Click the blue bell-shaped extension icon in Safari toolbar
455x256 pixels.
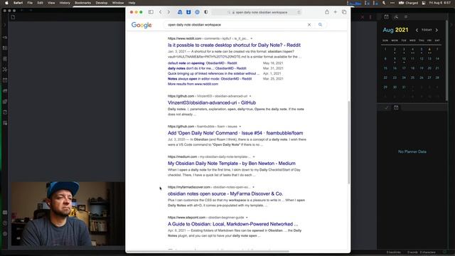tap(180, 12)
